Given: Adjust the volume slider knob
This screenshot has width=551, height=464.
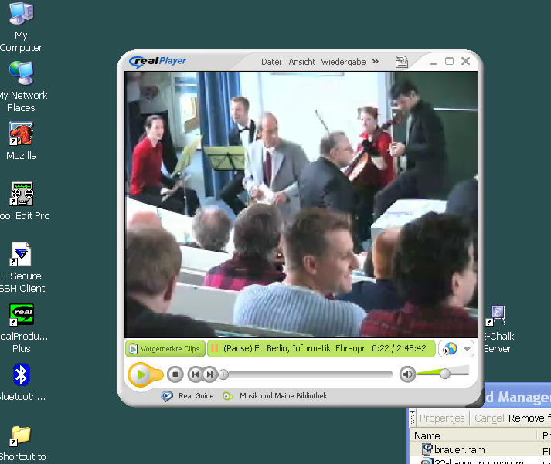Looking at the screenshot, I should 445,374.
